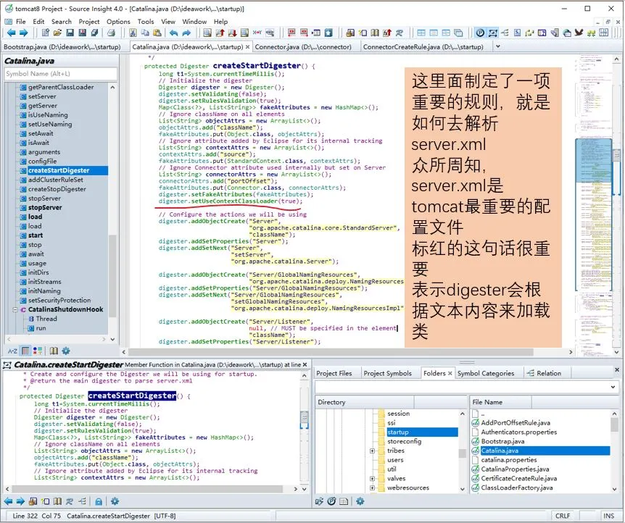Viewport: 625px width, 523px height.
Task: Expand the tribes folder node
Action: [x=372, y=451]
